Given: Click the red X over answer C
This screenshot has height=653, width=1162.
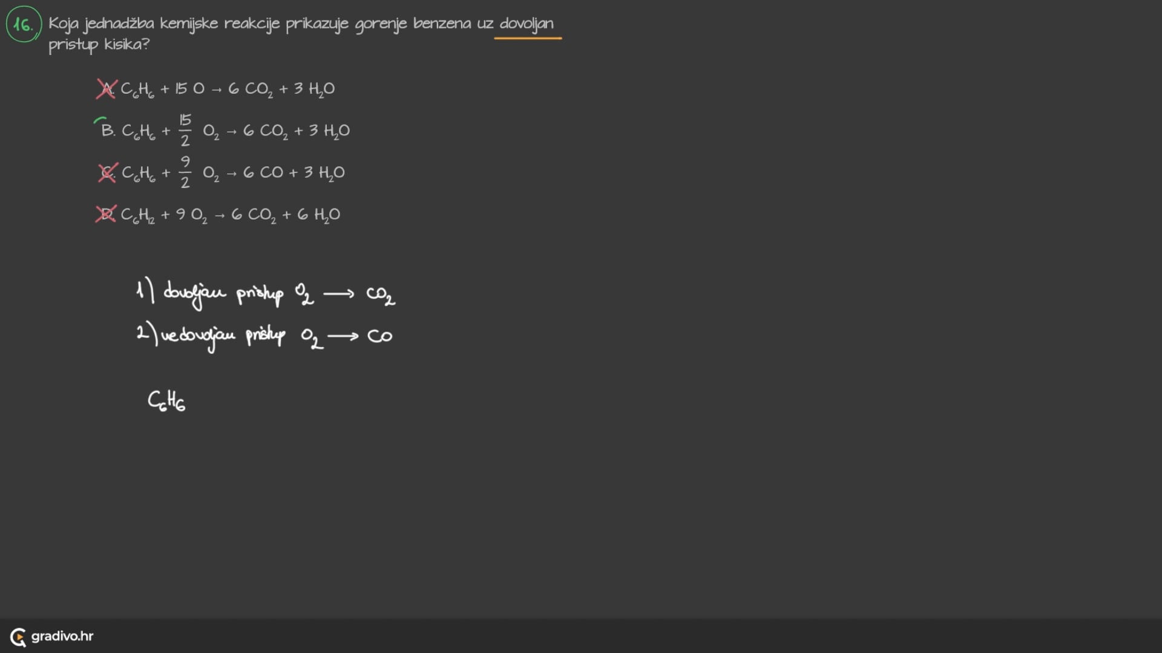Looking at the screenshot, I should 107,173.
